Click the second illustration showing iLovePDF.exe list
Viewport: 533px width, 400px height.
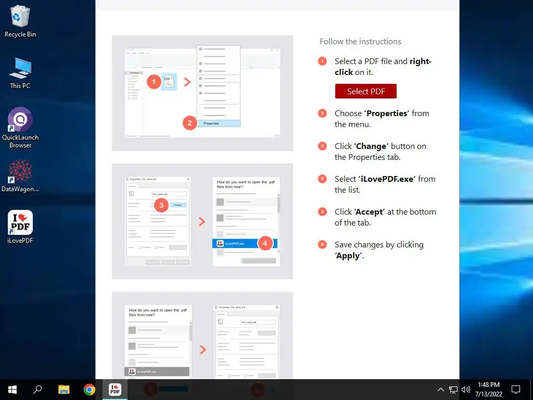tap(202, 221)
